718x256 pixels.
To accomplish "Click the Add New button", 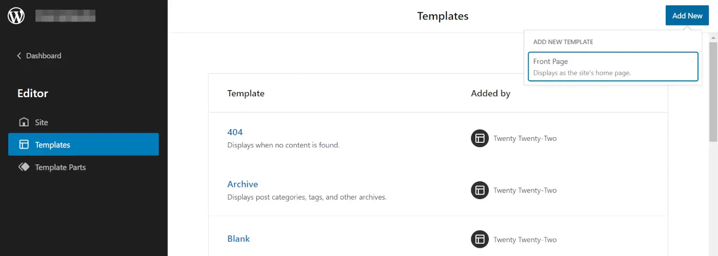I will (x=687, y=15).
